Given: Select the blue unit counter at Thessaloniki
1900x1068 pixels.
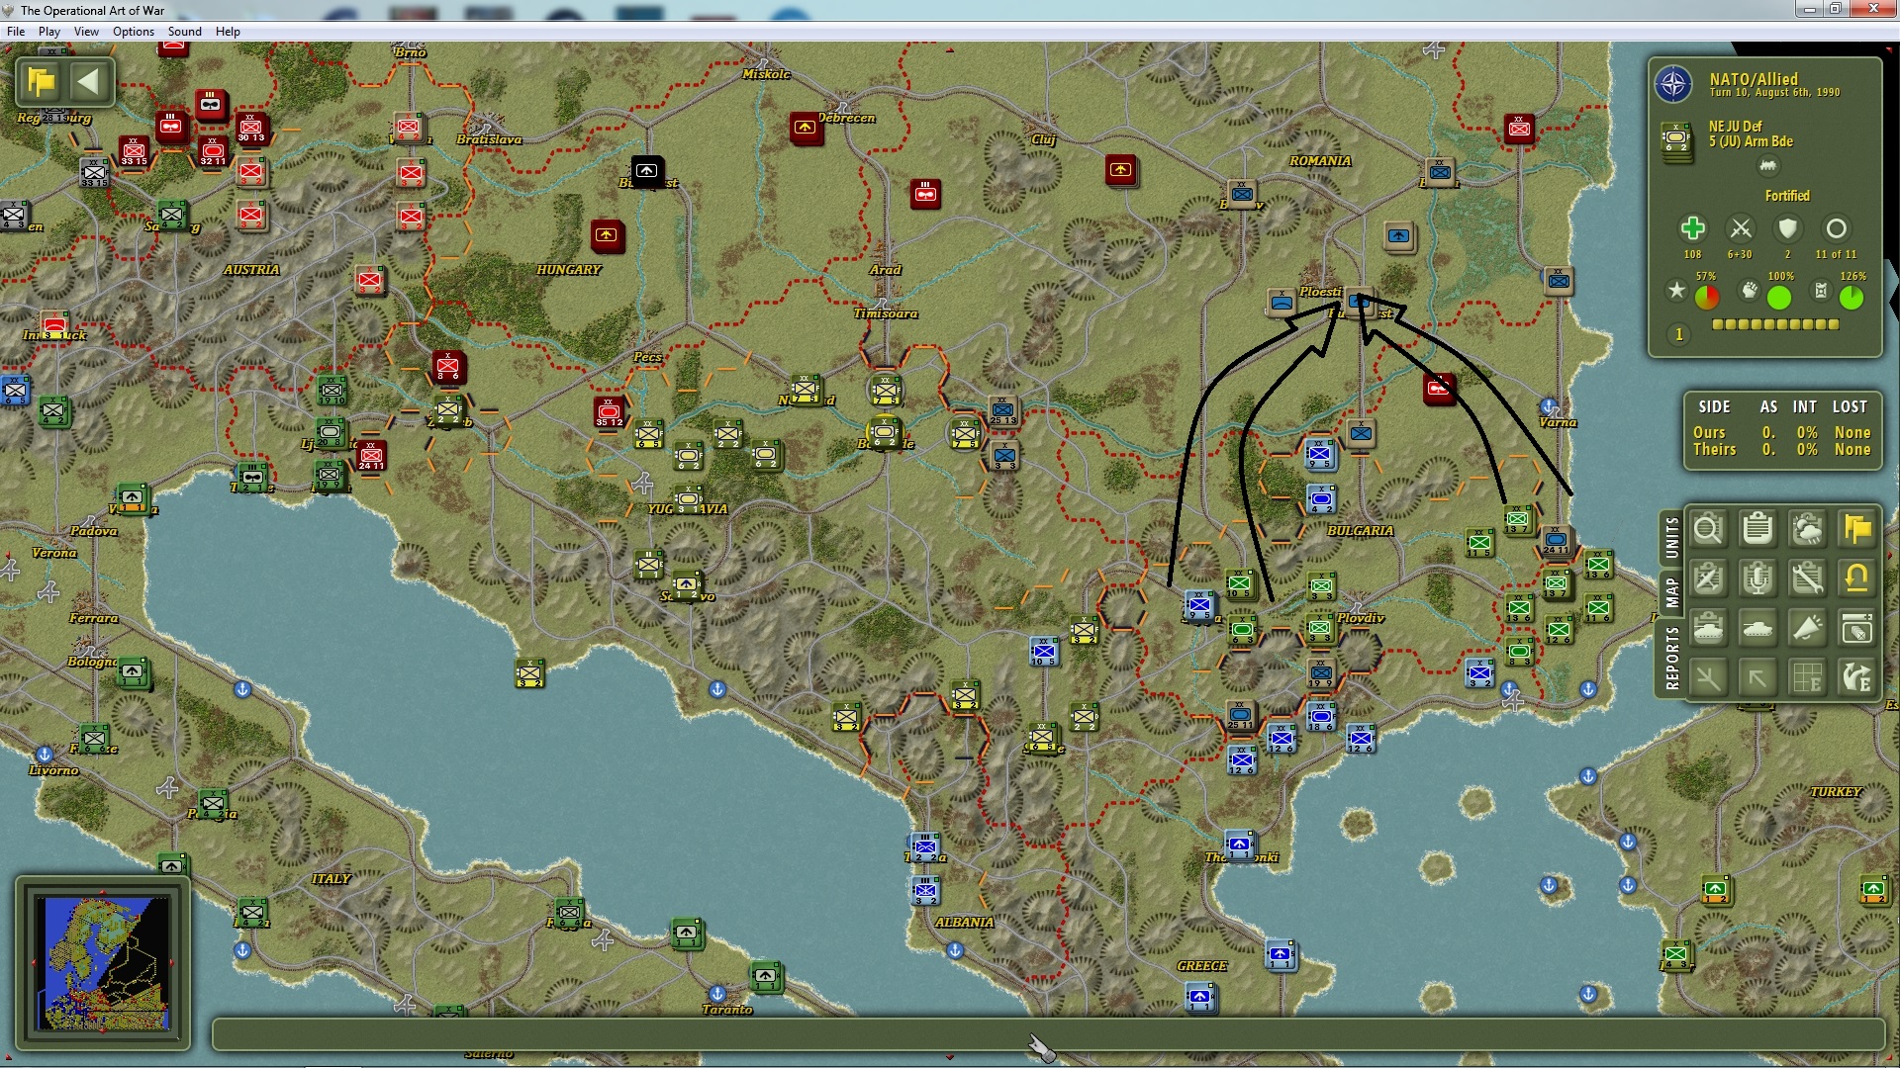Looking at the screenshot, I should point(1239,845).
